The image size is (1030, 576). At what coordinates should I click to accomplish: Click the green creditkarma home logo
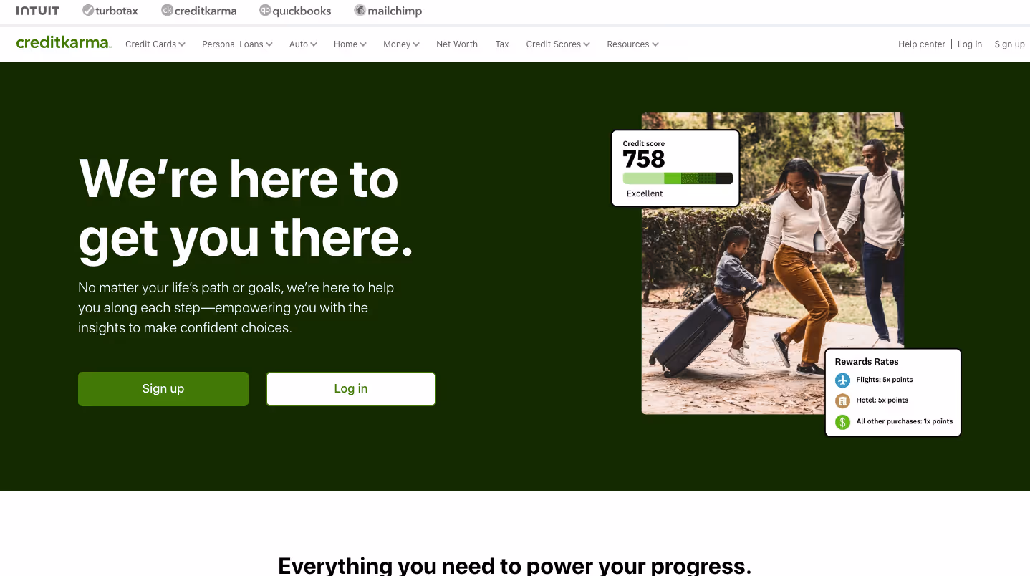[64, 43]
